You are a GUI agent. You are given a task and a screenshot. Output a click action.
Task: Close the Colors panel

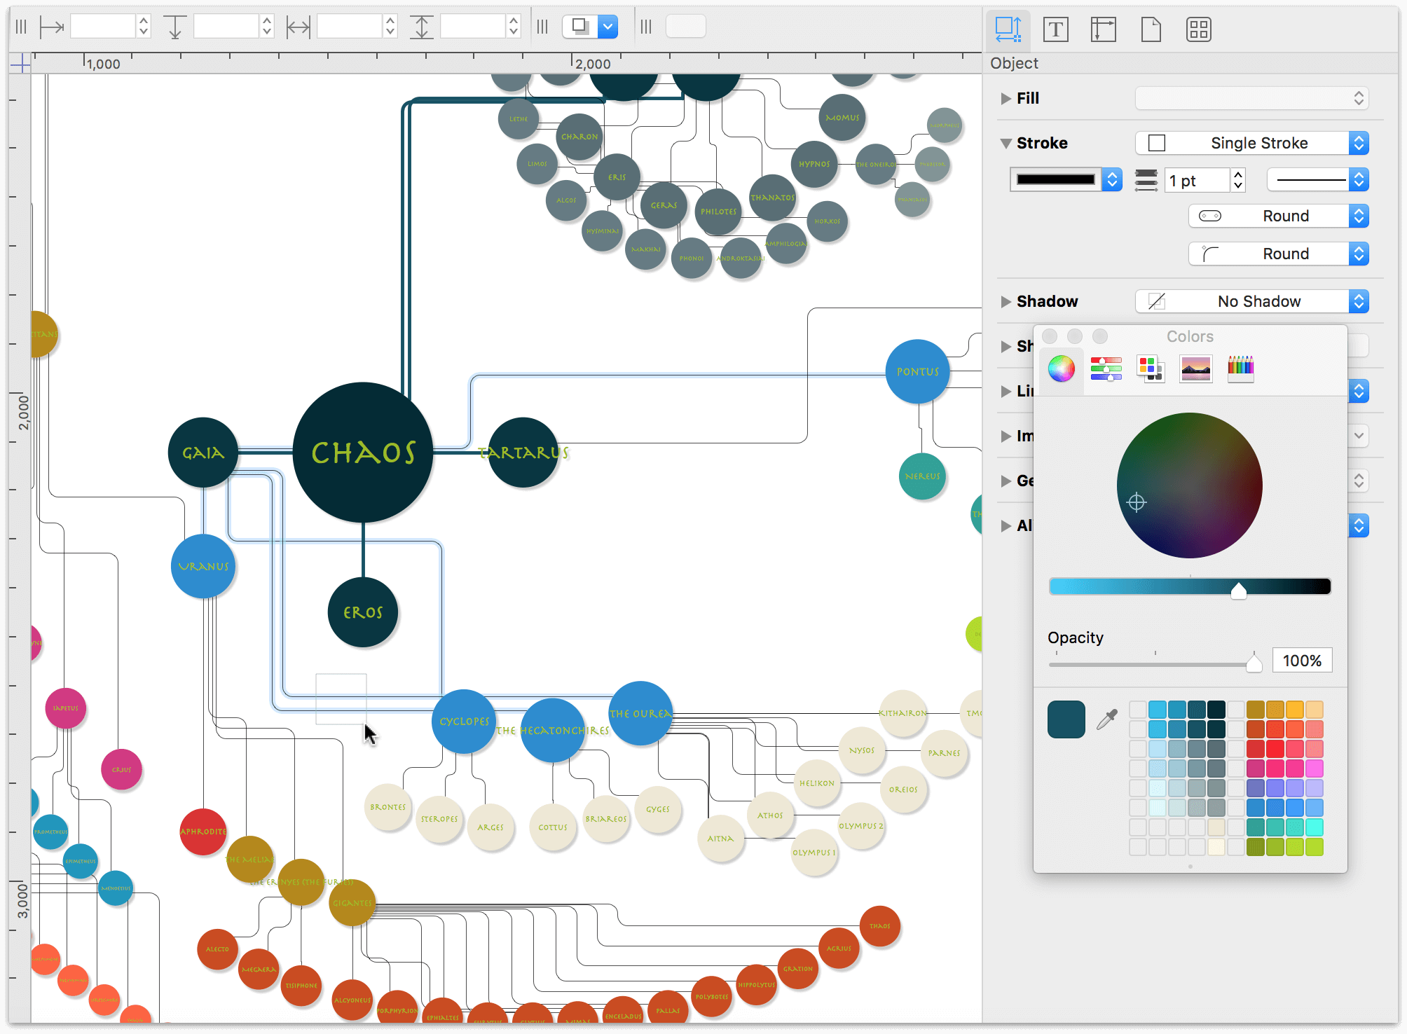click(1049, 336)
